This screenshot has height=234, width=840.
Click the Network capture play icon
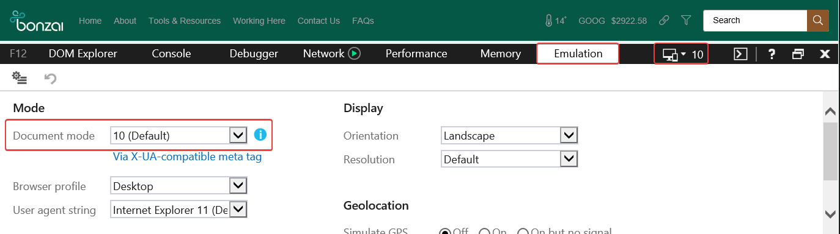[x=355, y=54]
